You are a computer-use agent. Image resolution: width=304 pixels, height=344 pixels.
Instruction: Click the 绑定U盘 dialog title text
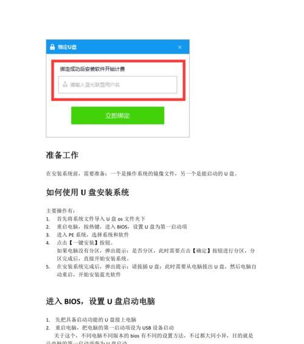coord(67,47)
